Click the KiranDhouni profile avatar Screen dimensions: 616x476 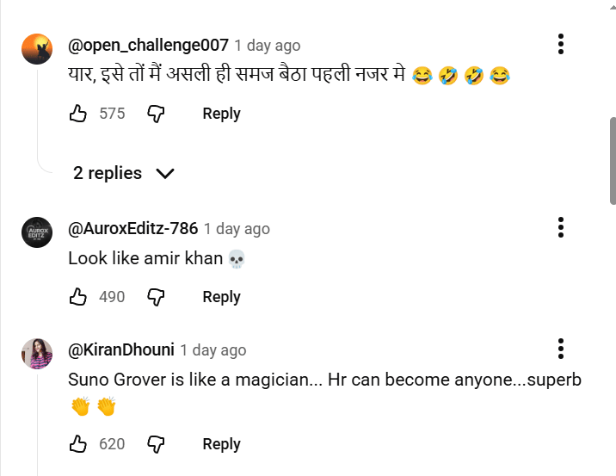pyautogui.click(x=37, y=354)
